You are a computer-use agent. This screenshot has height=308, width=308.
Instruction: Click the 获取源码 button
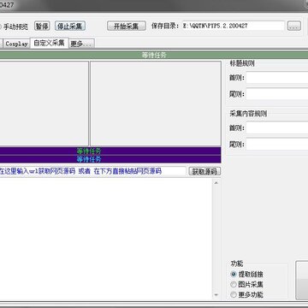point(204,171)
